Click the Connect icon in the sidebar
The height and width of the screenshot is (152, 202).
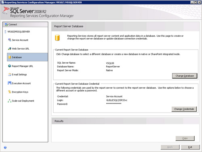point(6,25)
